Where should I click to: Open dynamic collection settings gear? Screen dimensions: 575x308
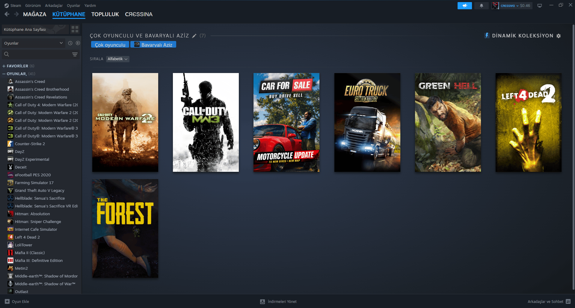[x=559, y=36]
